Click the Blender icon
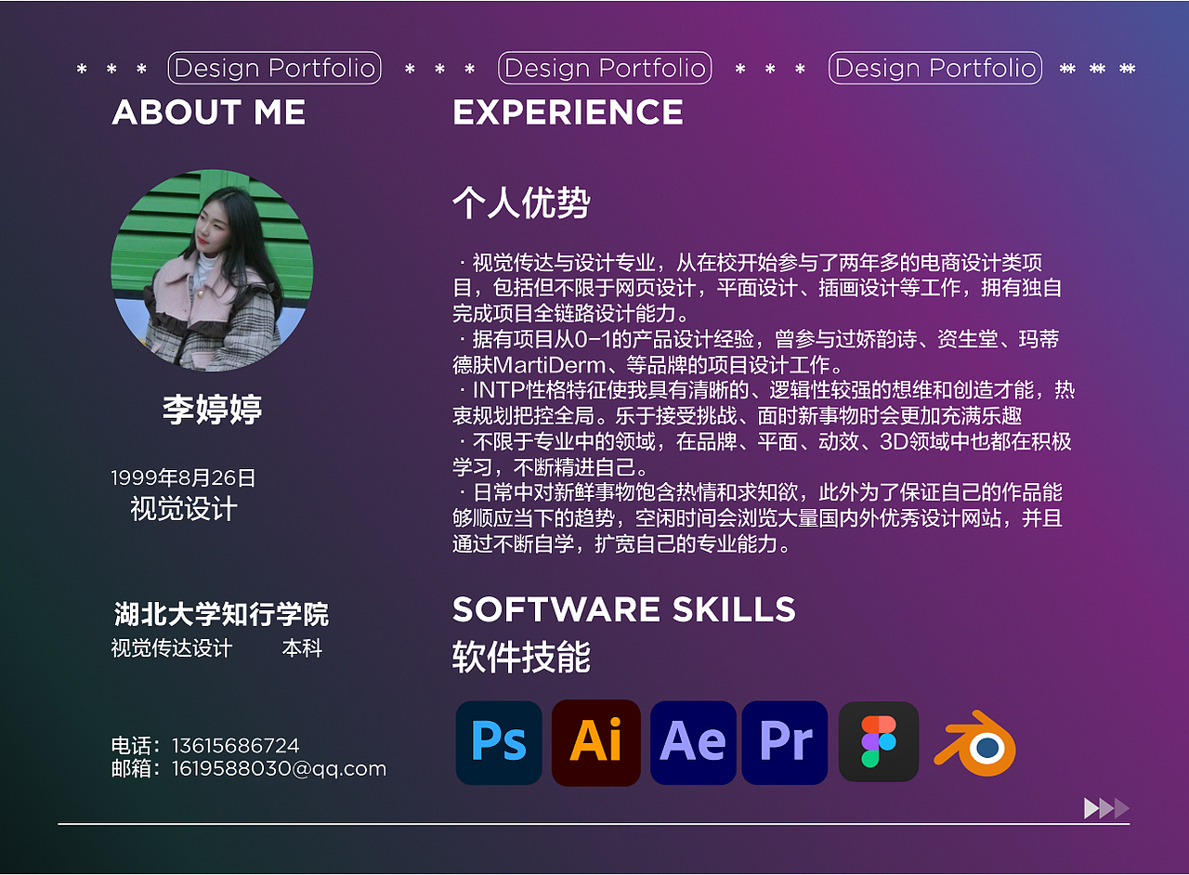Screen dimensions: 1189x875 pyautogui.click(x=975, y=744)
